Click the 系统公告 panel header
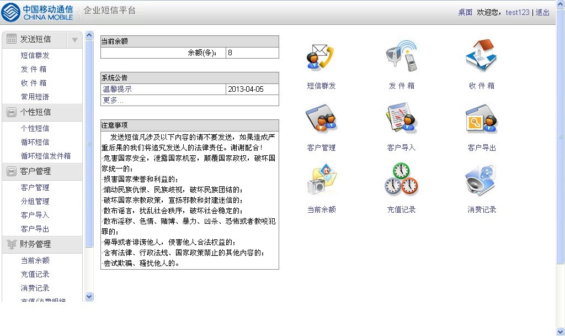This screenshot has height=336, width=565. [190, 77]
